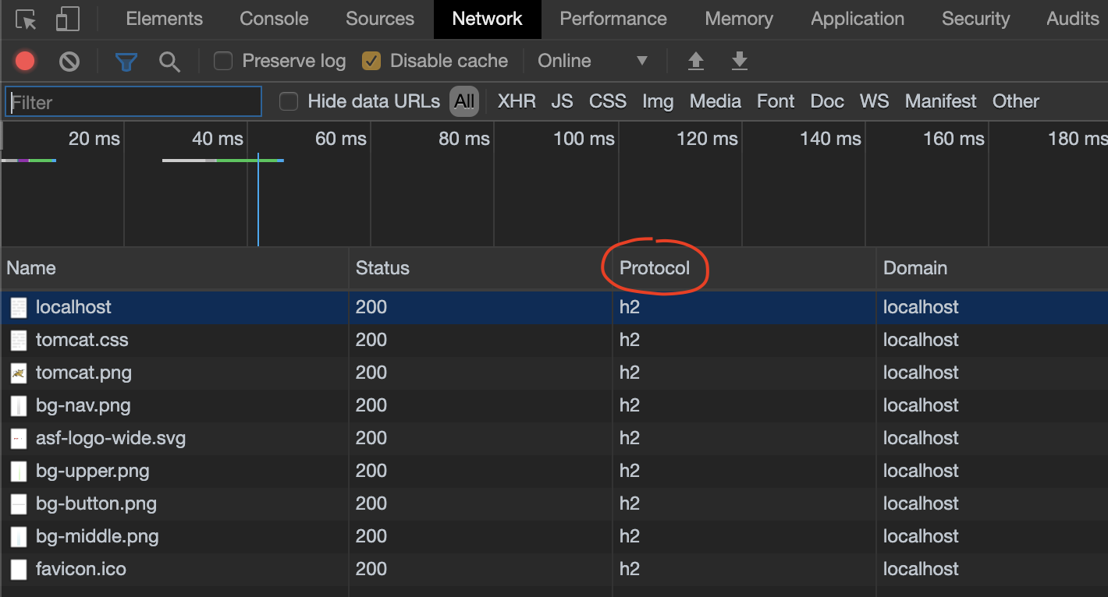Open the Sources tab
1108x597 pixels.
coord(380,19)
